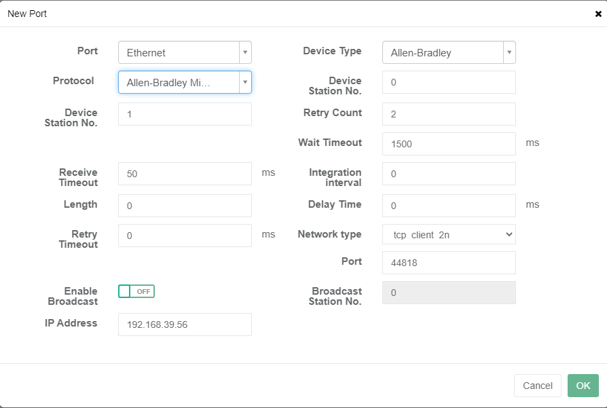Click the Cancel button

coord(537,386)
